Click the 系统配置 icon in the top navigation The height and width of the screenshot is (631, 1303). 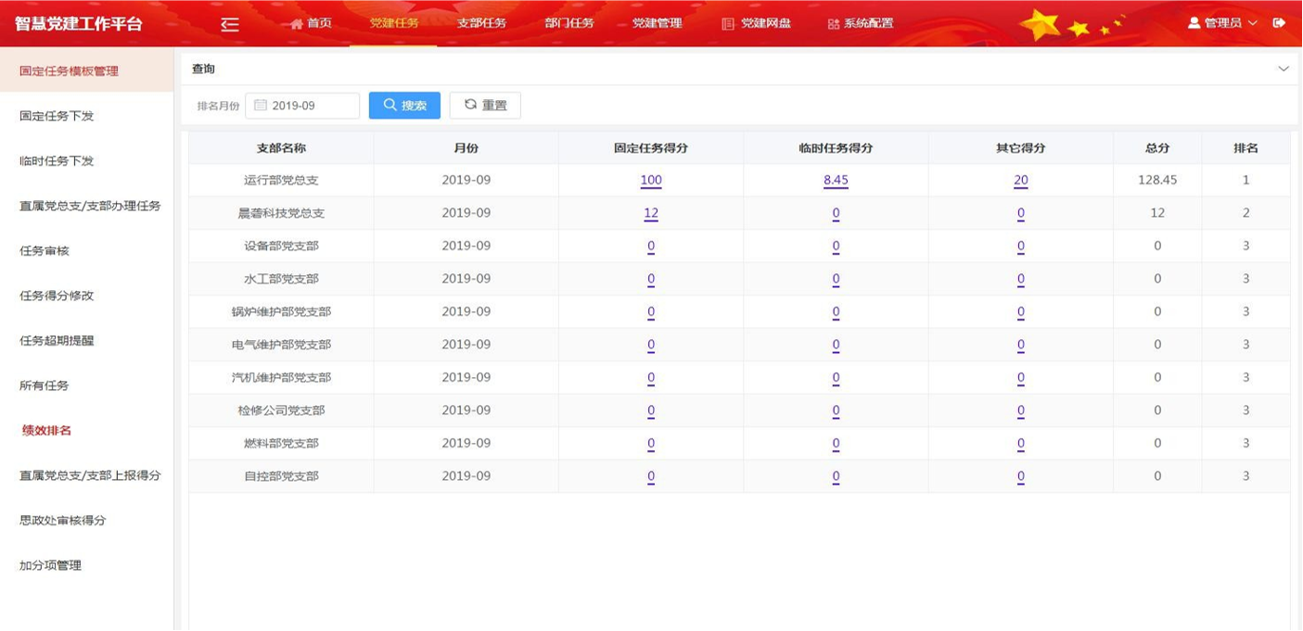[833, 24]
